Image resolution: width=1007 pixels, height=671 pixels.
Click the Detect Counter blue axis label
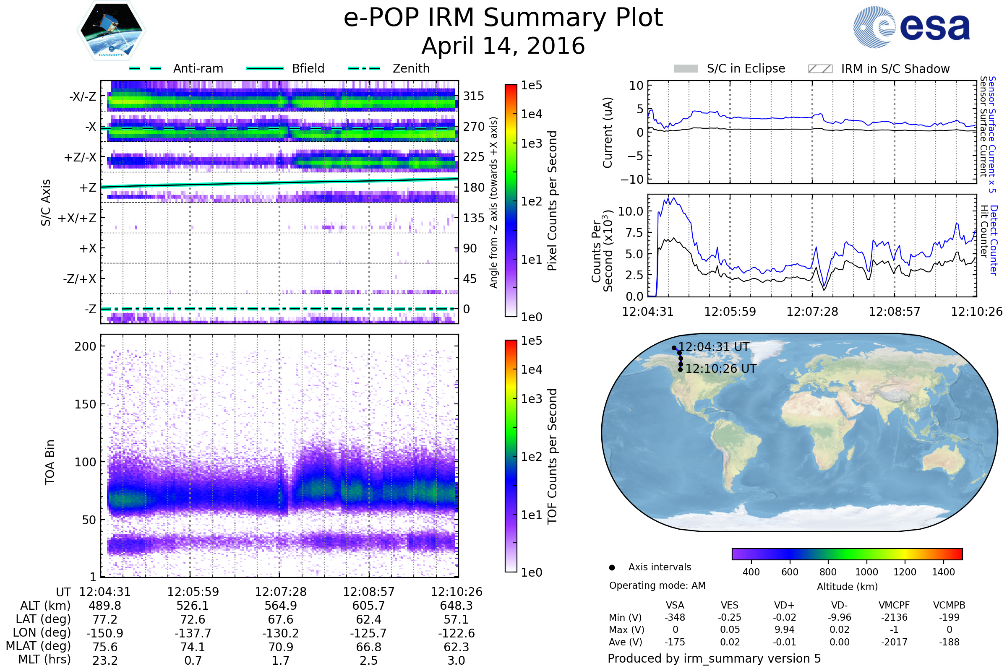pos(994,240)
